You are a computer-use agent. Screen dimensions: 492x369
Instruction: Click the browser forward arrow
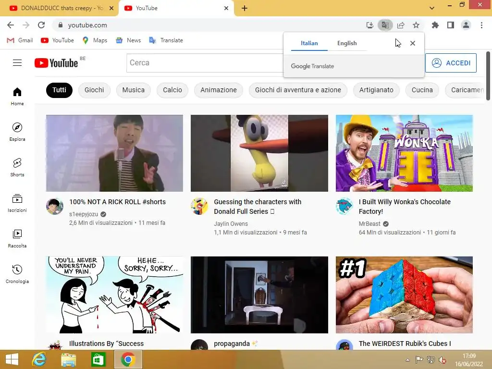point(26,25)
